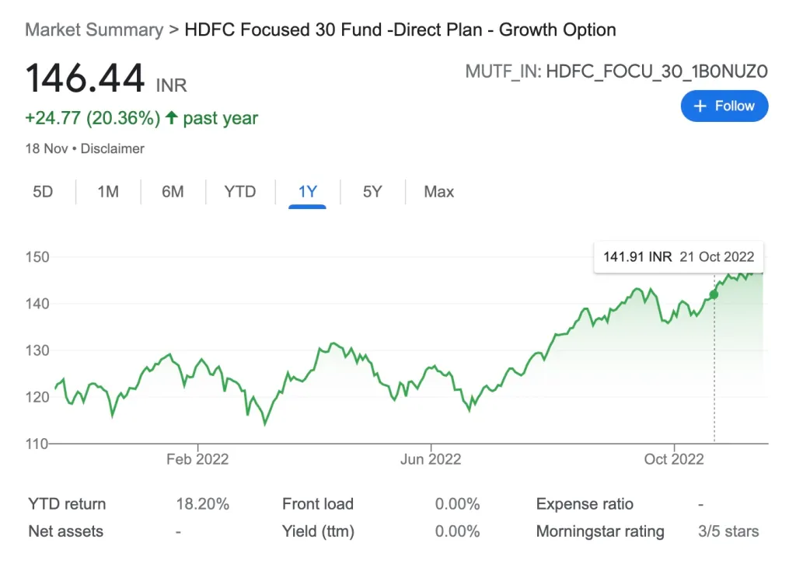Show the 6M price chart
The image size is (796, 564).
click(x=173, y=192)
